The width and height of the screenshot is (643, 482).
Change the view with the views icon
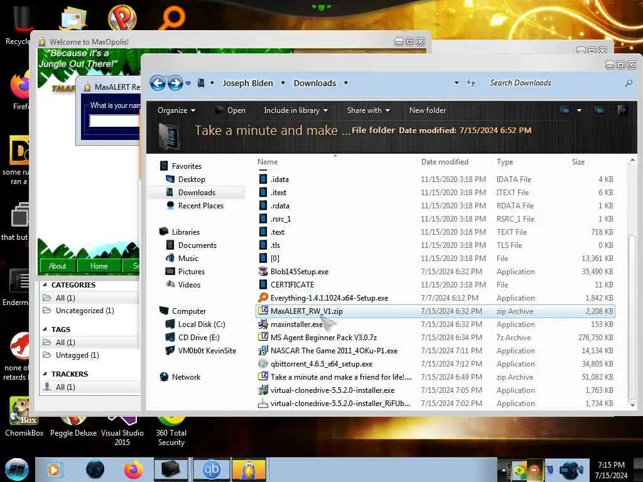click(565, 110)
